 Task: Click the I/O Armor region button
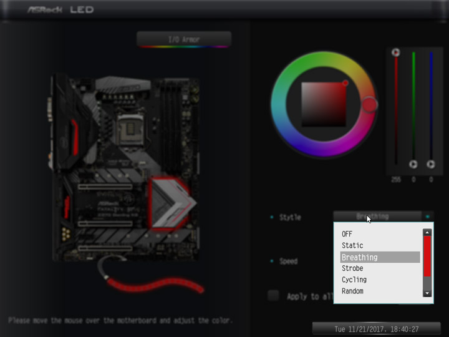pyautogui.click(x=184, y=39)
